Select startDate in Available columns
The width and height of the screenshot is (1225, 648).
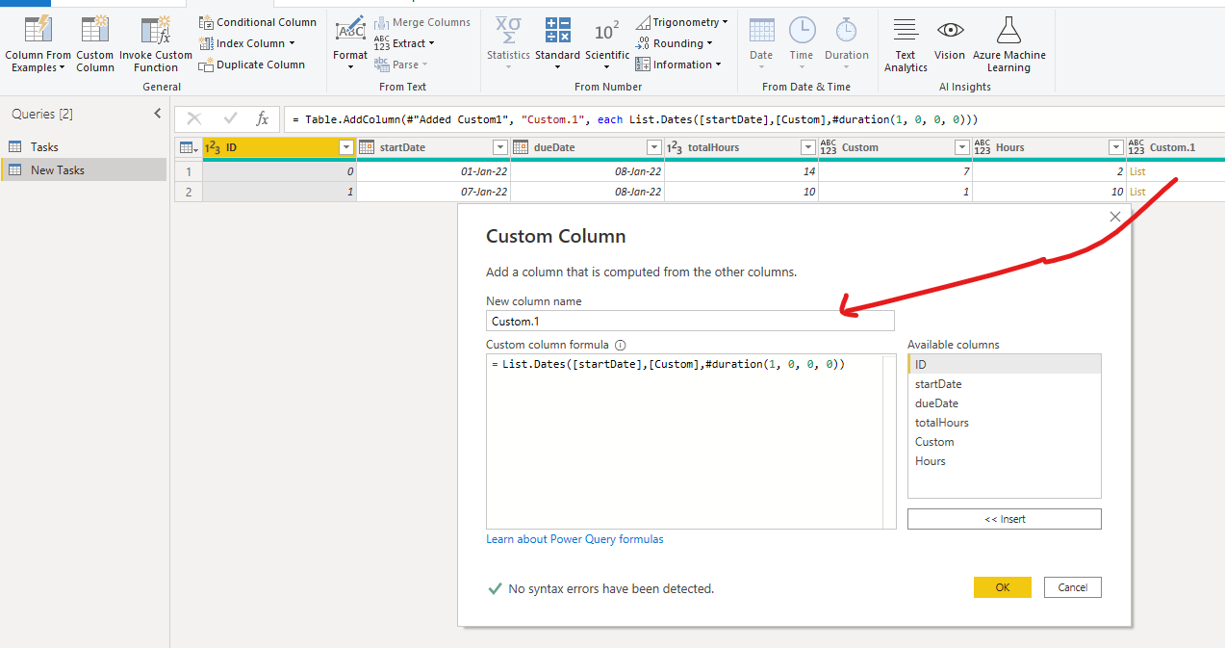click(x=1004, y=384)
